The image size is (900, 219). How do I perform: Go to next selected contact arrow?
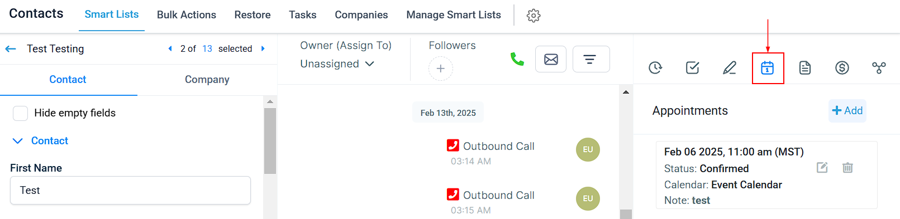coord(263,48)
